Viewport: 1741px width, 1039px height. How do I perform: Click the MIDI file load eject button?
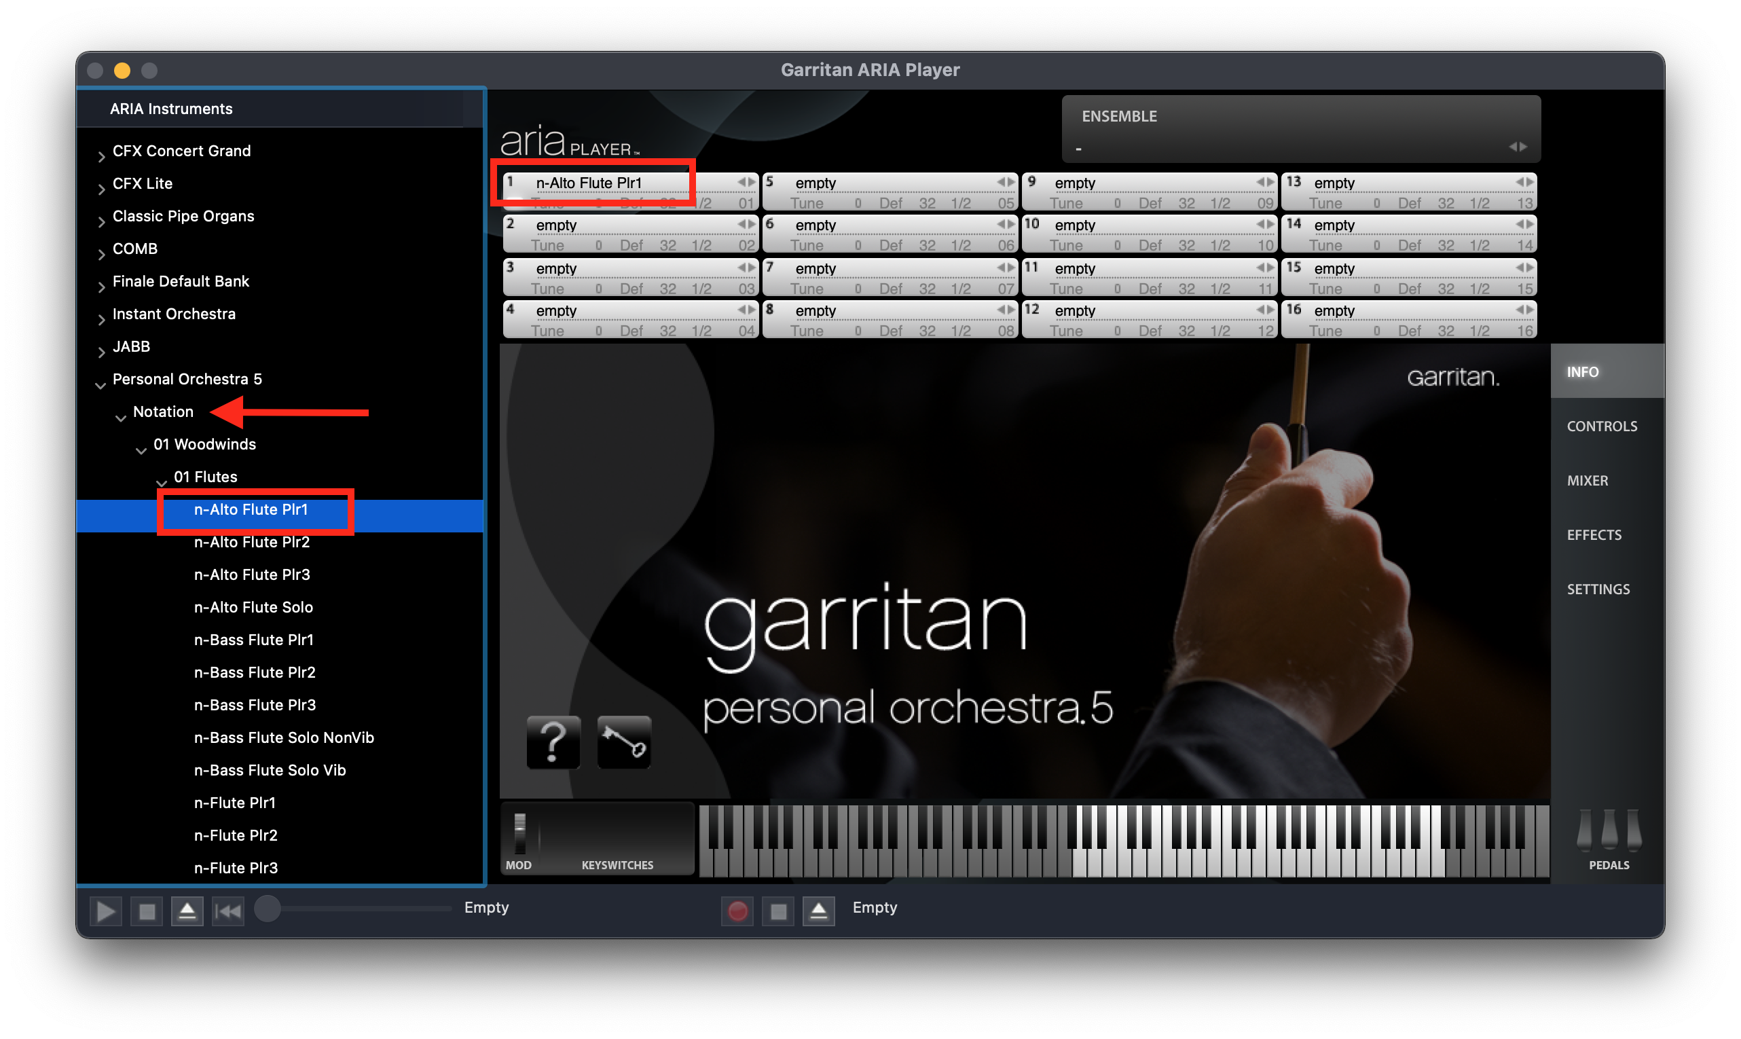tap(187, 911)
